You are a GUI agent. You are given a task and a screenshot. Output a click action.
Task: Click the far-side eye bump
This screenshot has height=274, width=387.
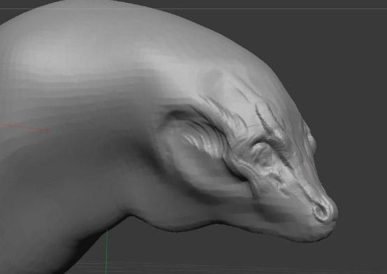[310, 139]
